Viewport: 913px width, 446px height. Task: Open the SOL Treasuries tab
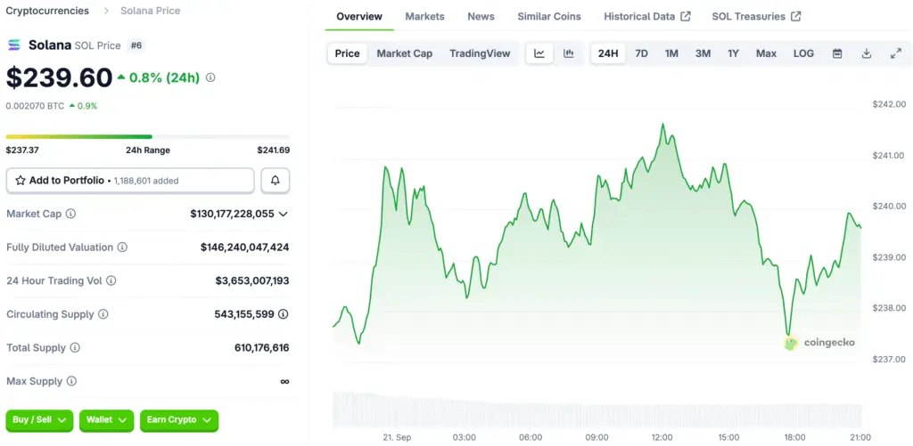click(756, 16)
